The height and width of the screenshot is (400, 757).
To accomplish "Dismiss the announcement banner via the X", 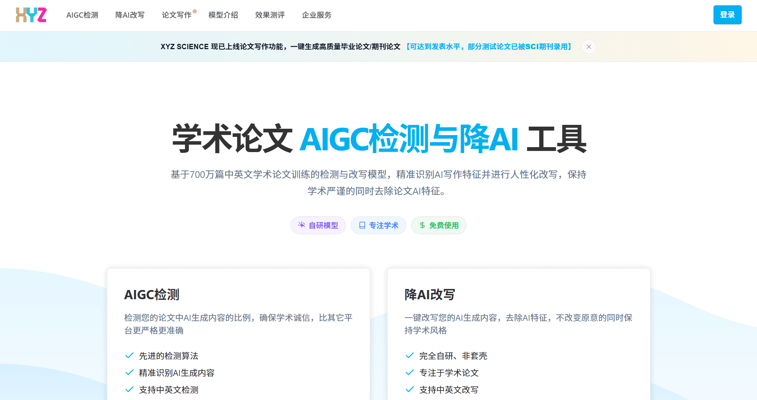I will click(589, 46).
